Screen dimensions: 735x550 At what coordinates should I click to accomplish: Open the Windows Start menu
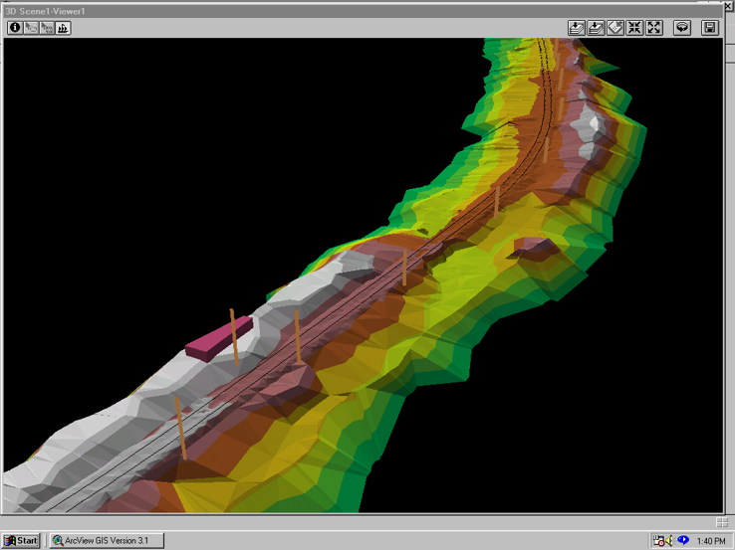[x=21, y=541]
